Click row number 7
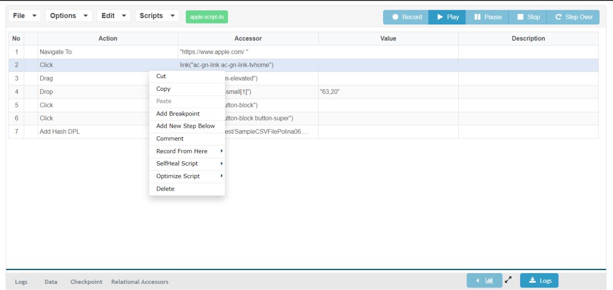The width and height of the screenshot is (613, 290). (16, 132)
